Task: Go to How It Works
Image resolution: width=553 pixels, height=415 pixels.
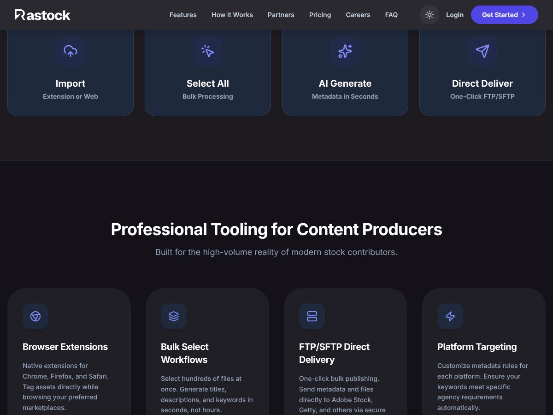Action: (x=232, y=15)
